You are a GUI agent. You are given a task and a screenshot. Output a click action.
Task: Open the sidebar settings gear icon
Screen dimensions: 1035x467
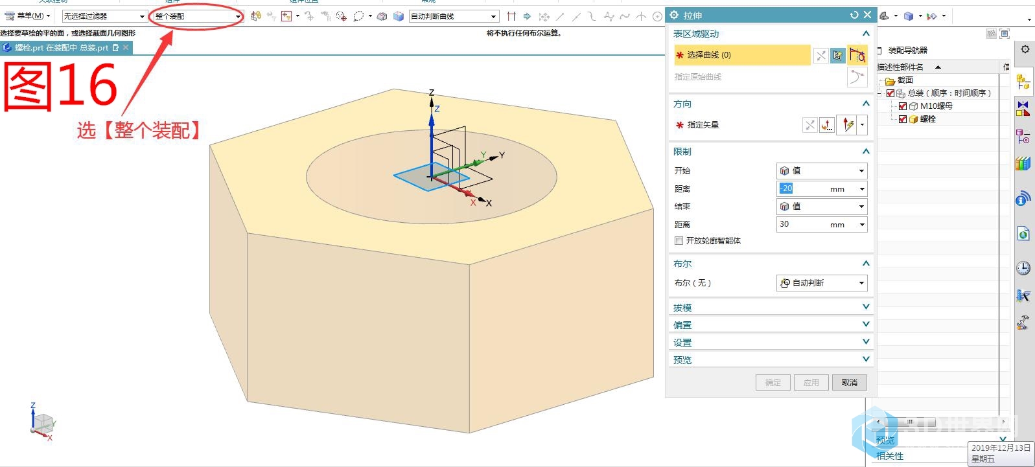click(x=1025, y=49)
